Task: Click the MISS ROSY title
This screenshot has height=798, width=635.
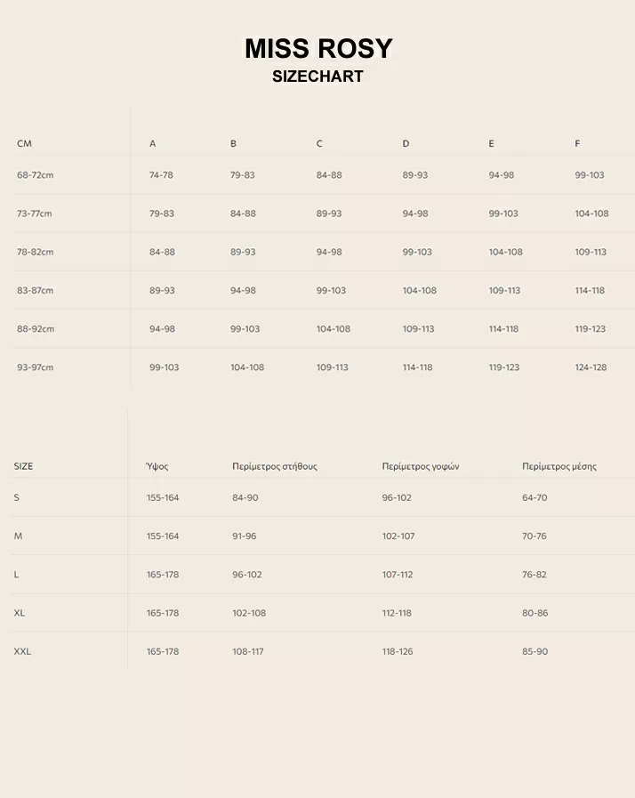Action: point(317,49)
